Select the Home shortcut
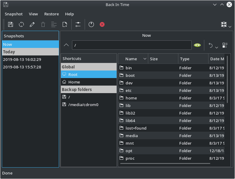This screenshot has width=235, height=179. coord(89,82)
